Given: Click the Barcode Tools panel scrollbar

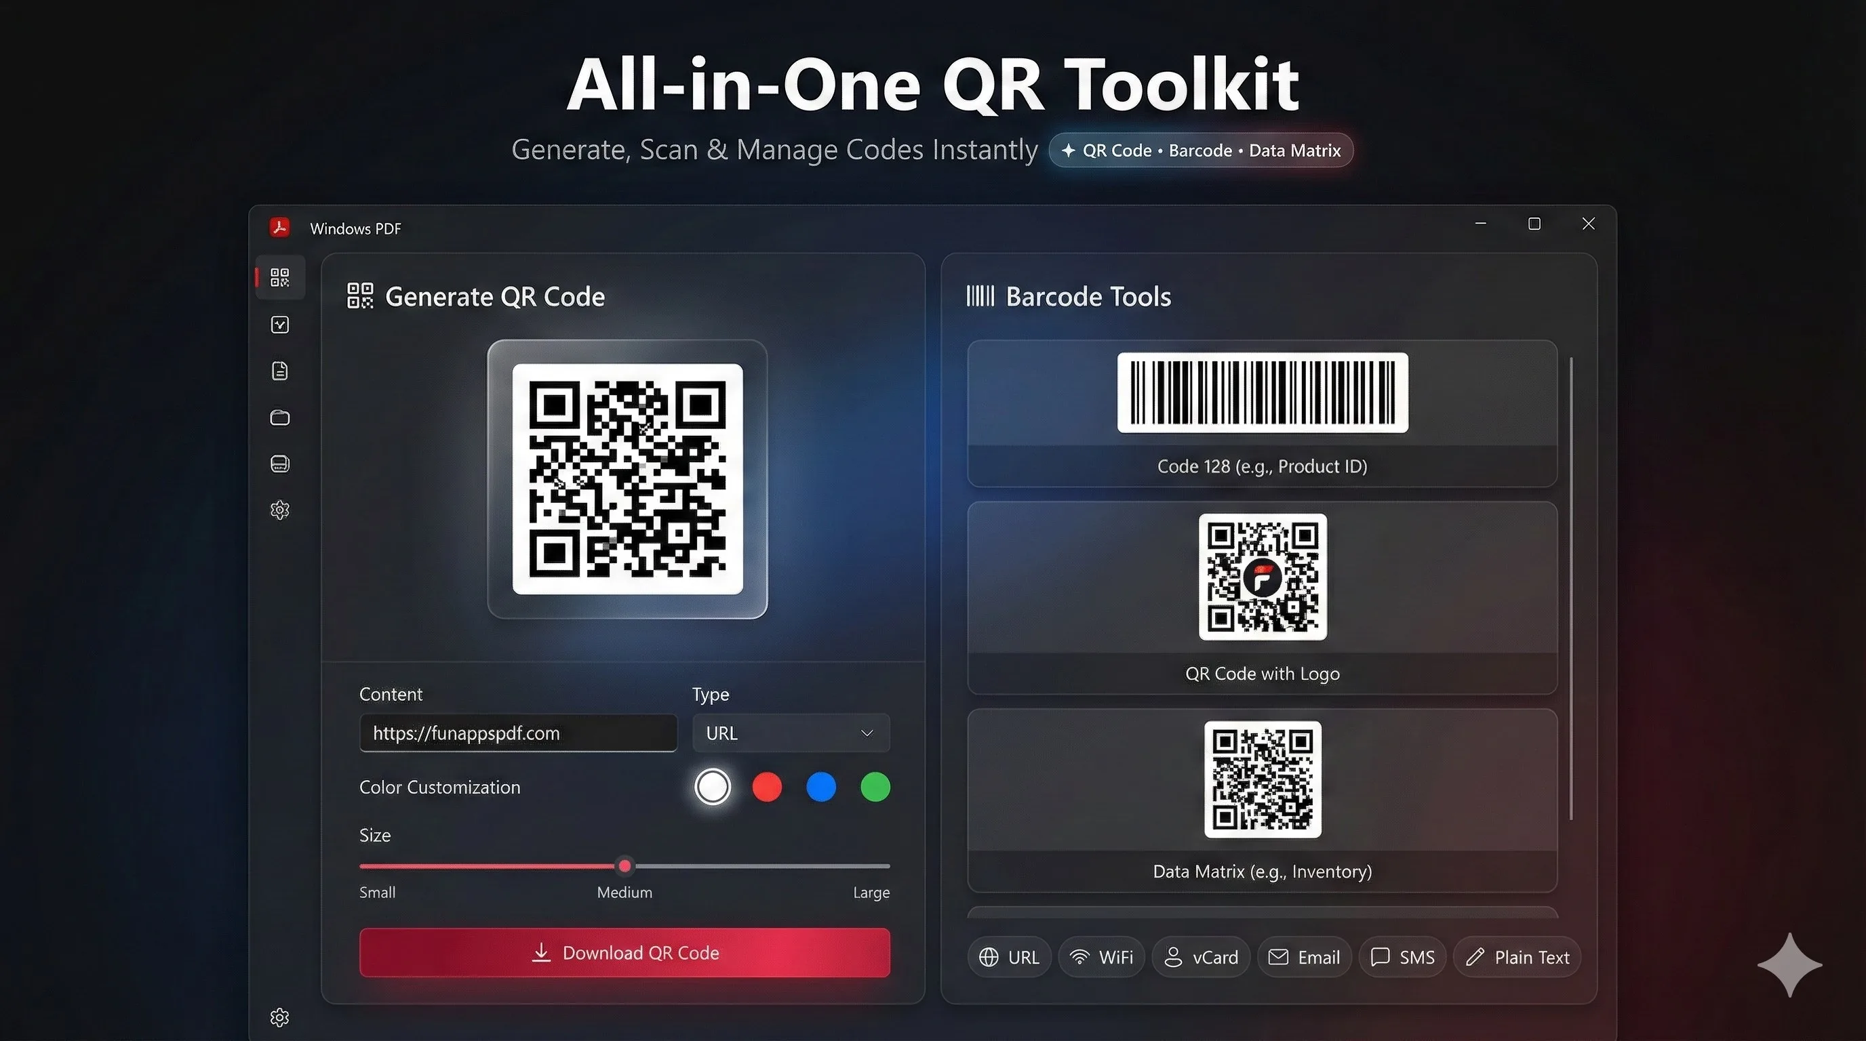Looking at the screenshot, I should [x=1571, y=588].
